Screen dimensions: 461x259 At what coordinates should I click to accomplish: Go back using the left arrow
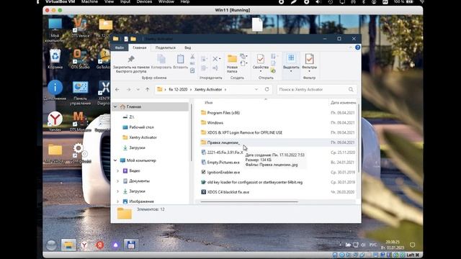(x=117, y=89)
